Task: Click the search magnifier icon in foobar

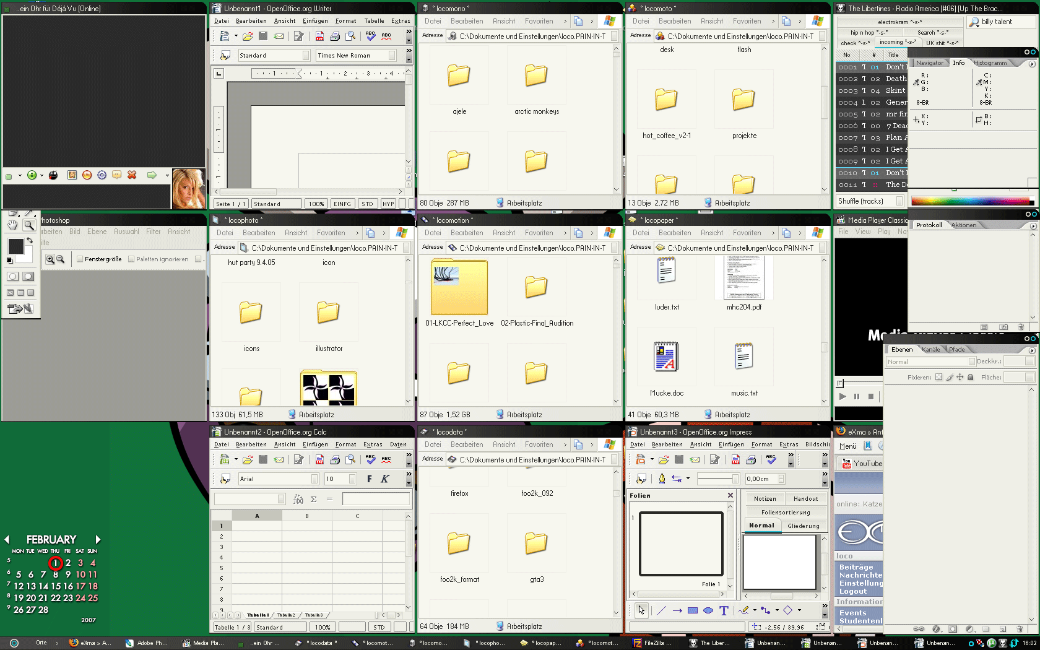Action: [x=974, y=22]
